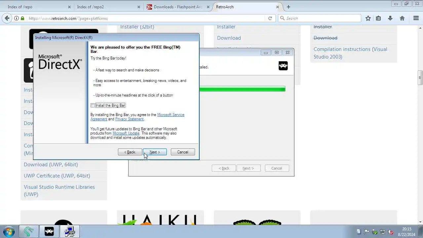Screen dimensions: 423x238
Task: Open the Download link in third column
Action: click(x=229, y=38)
